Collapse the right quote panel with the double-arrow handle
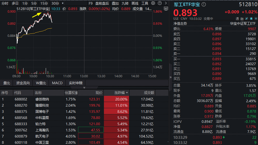The height and width of the screenshot is (145, 258). (x=170, y=77)
